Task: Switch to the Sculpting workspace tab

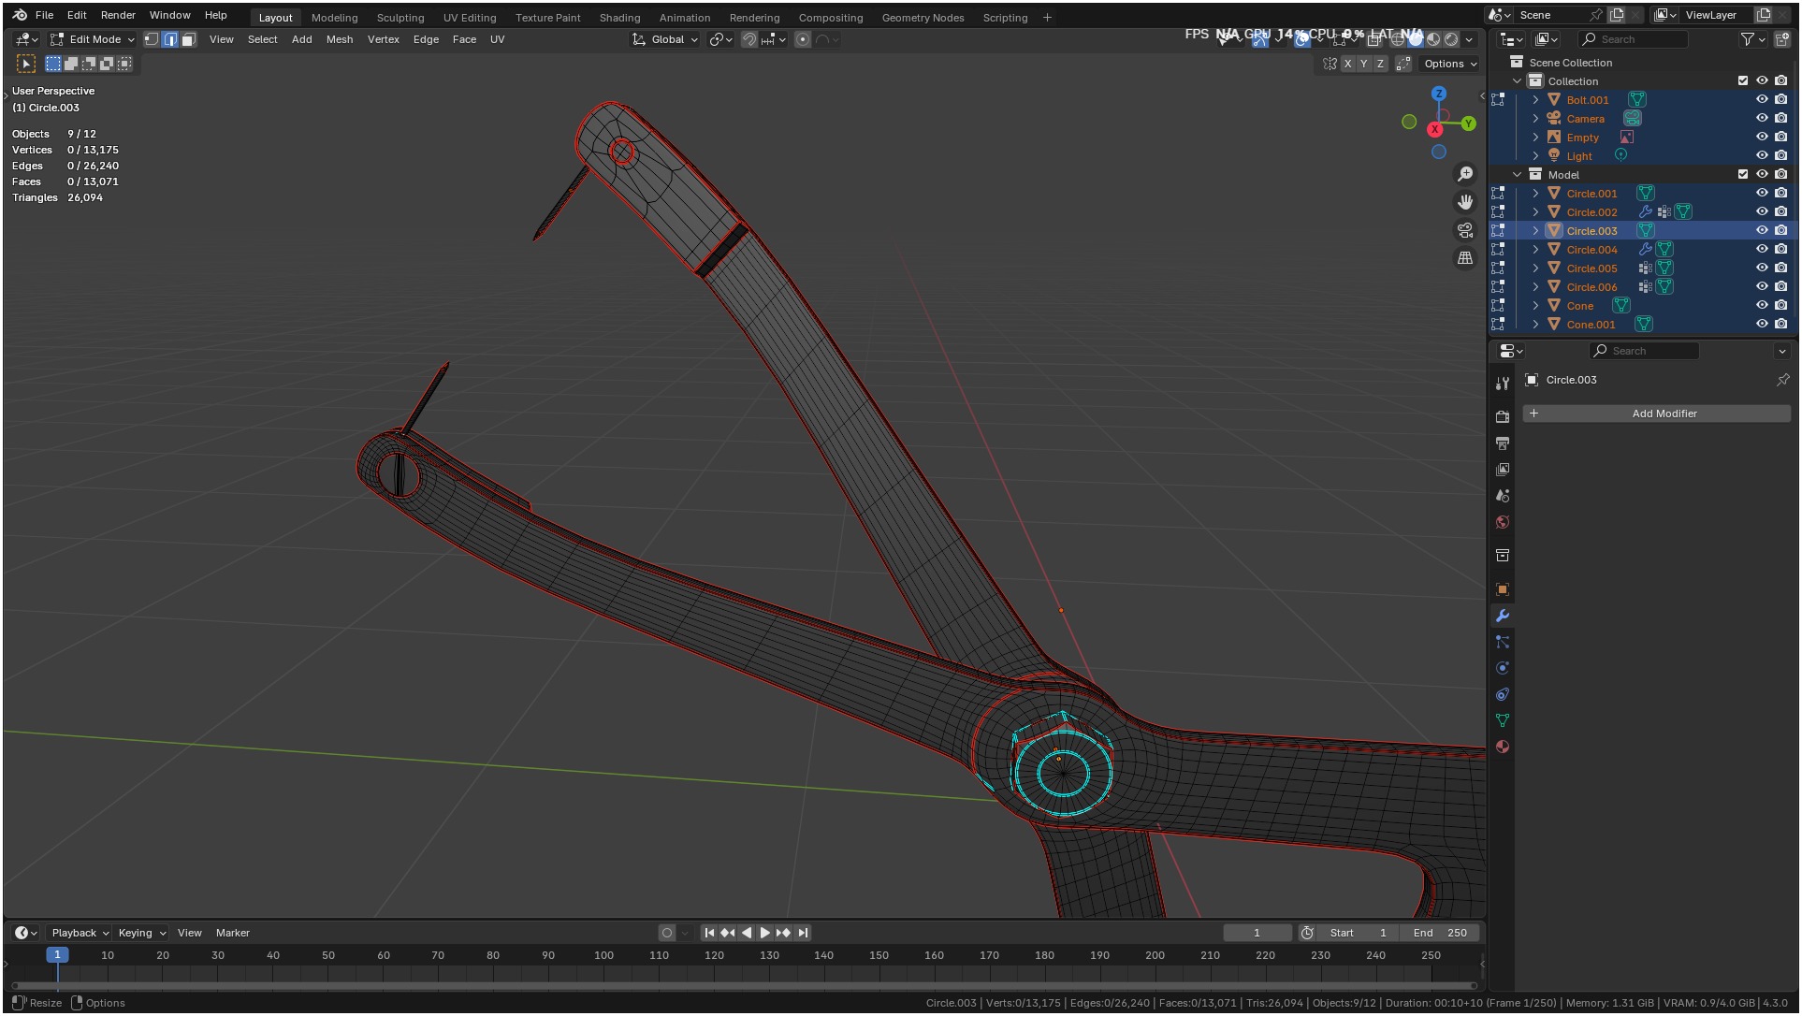Action: click(400, 18)
